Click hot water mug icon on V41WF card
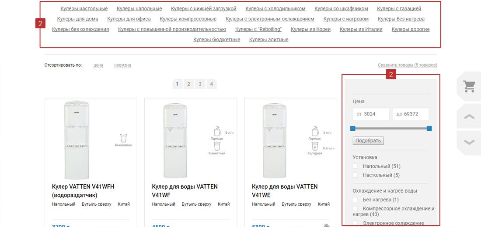This screenshot has width=481, height=227. [217, 131]
